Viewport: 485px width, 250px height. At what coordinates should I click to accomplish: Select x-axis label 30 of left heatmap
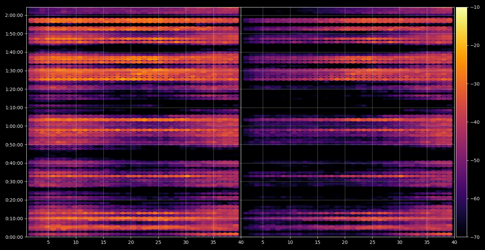tap(186, 242)
